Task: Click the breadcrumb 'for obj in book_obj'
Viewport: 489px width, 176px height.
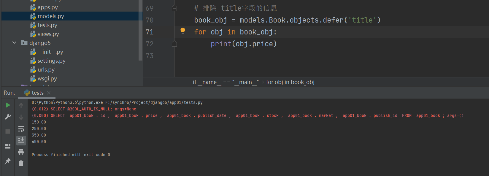Action: [290, 82]
